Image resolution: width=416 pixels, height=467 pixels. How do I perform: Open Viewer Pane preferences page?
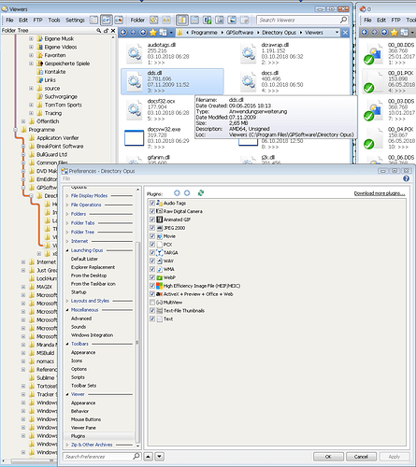click(x=83, y=428)
